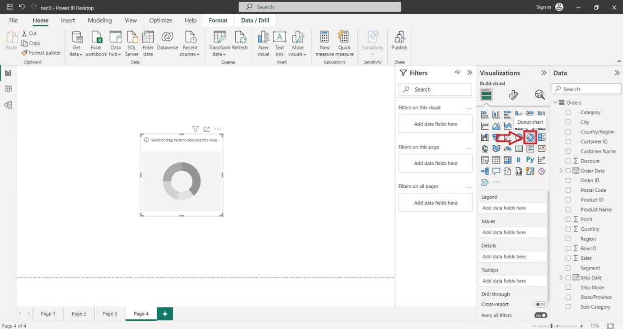Screen dimensions: 623x329
Task: Open the Data / Drill ribbon tab
Action: point(255,20)
